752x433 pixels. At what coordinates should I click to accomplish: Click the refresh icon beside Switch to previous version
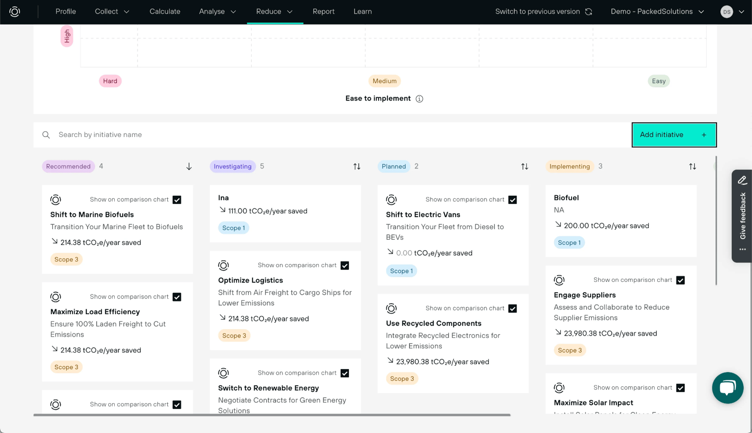pyautogui.click(x=588, y=11)
